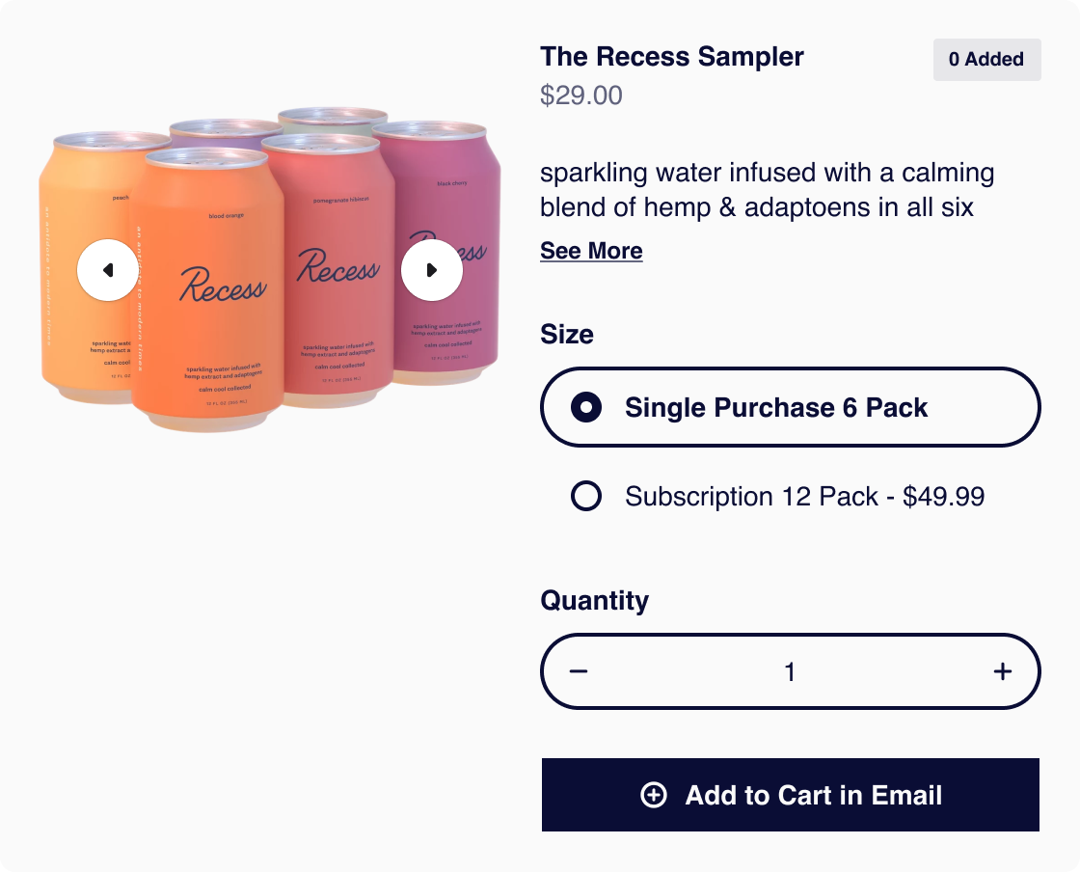Advance to the next product image
The height and width of the screenshot is (872, 1080).
pos(432,270)
